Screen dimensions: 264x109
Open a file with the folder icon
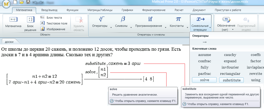(22, 2)
